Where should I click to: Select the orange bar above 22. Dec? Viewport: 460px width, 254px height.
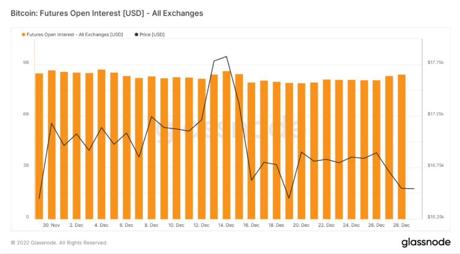click(327, 149)
